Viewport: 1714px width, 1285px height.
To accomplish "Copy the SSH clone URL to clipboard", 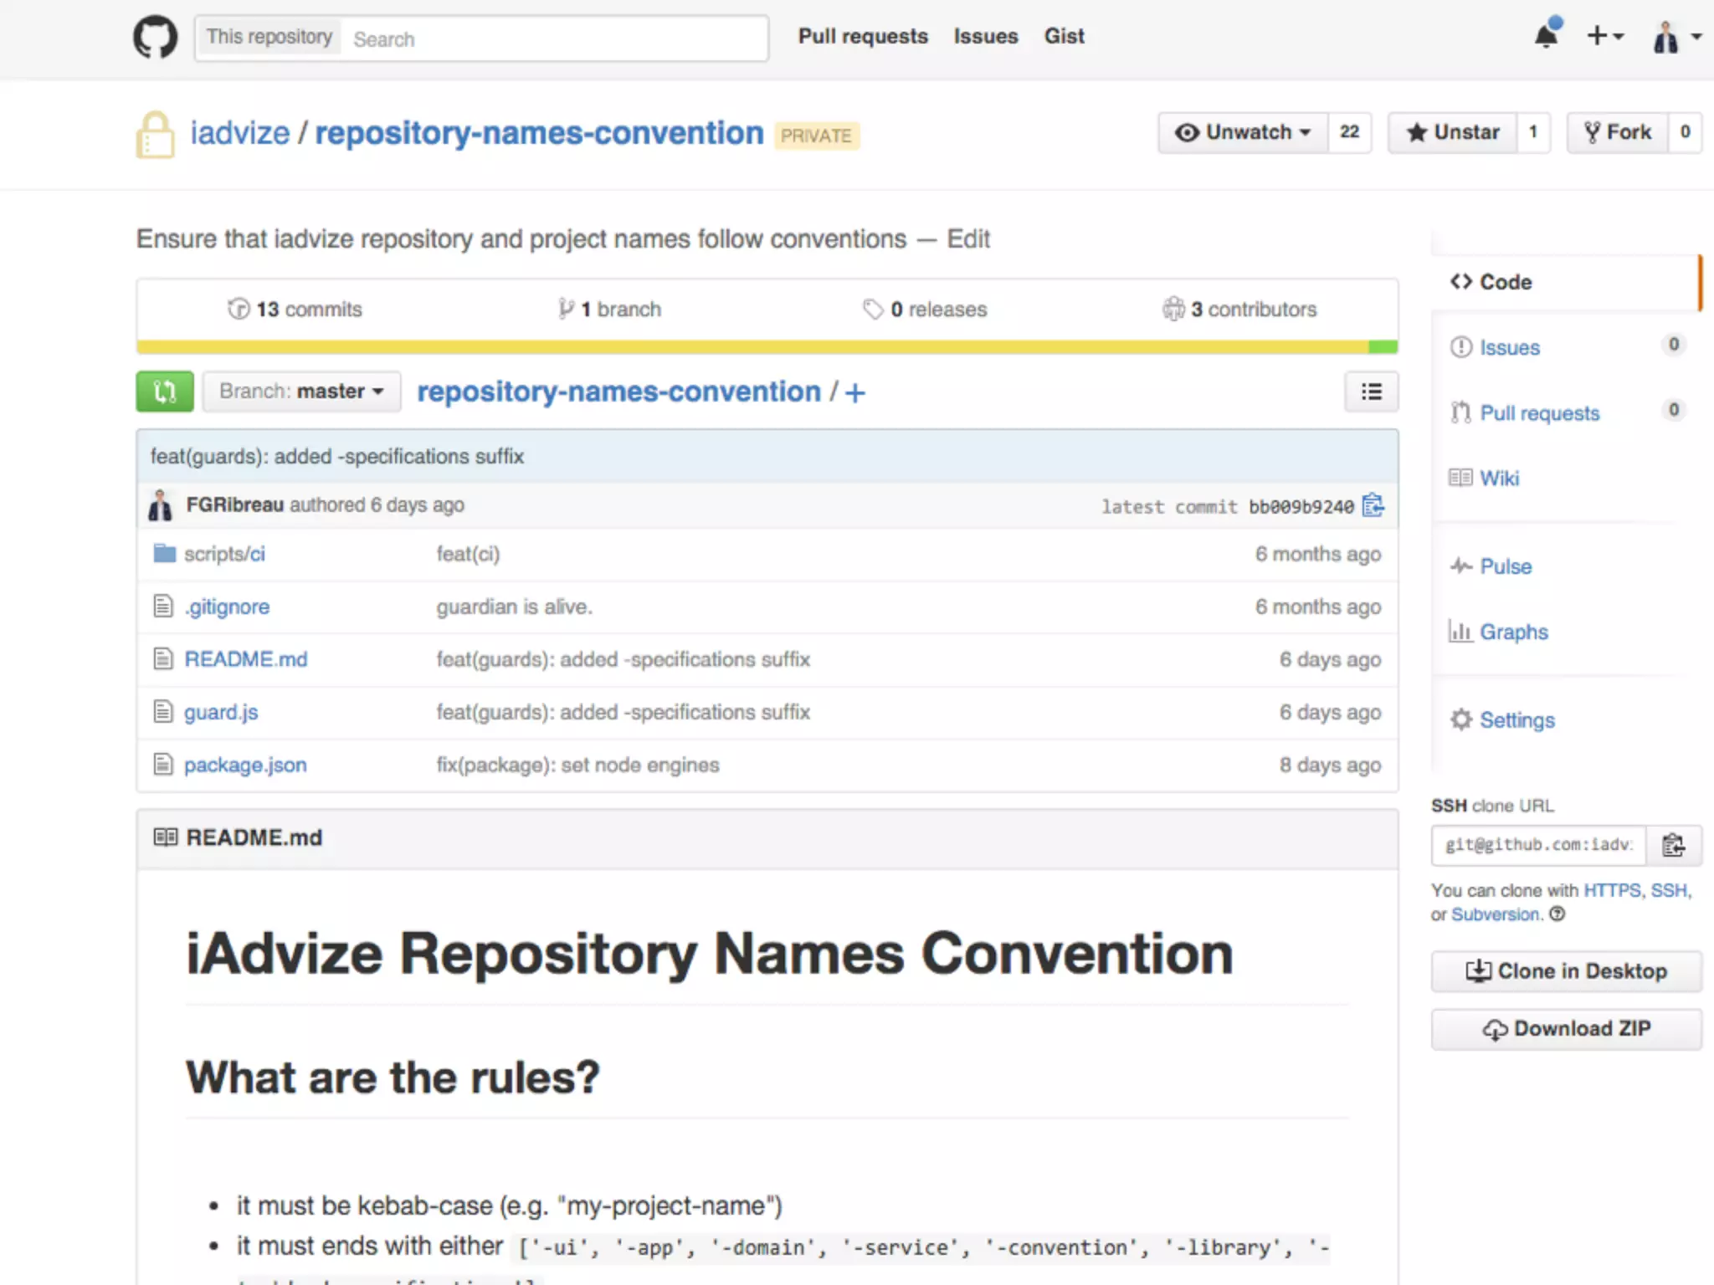I will (x=1673, y=845).
